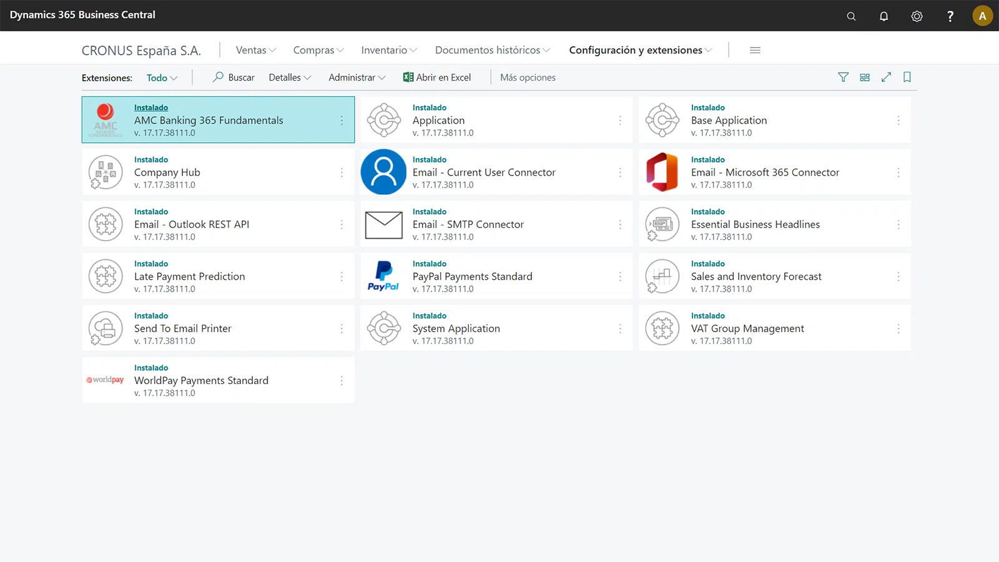Click the hamburger more-menu icon
This screenshot has height=562, width=999.
755,50
